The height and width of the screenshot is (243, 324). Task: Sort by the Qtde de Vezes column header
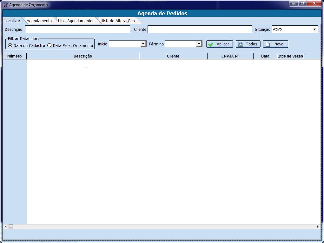(290, 56)
